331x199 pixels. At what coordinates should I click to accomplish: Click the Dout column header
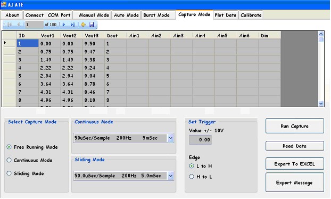click(x=115, y=35)
